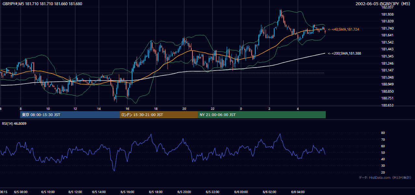This screenshot has height=195, width=415.
Task: Click the NY 21:00-06:00 JST session bar
Action: (x=262, y=115)
